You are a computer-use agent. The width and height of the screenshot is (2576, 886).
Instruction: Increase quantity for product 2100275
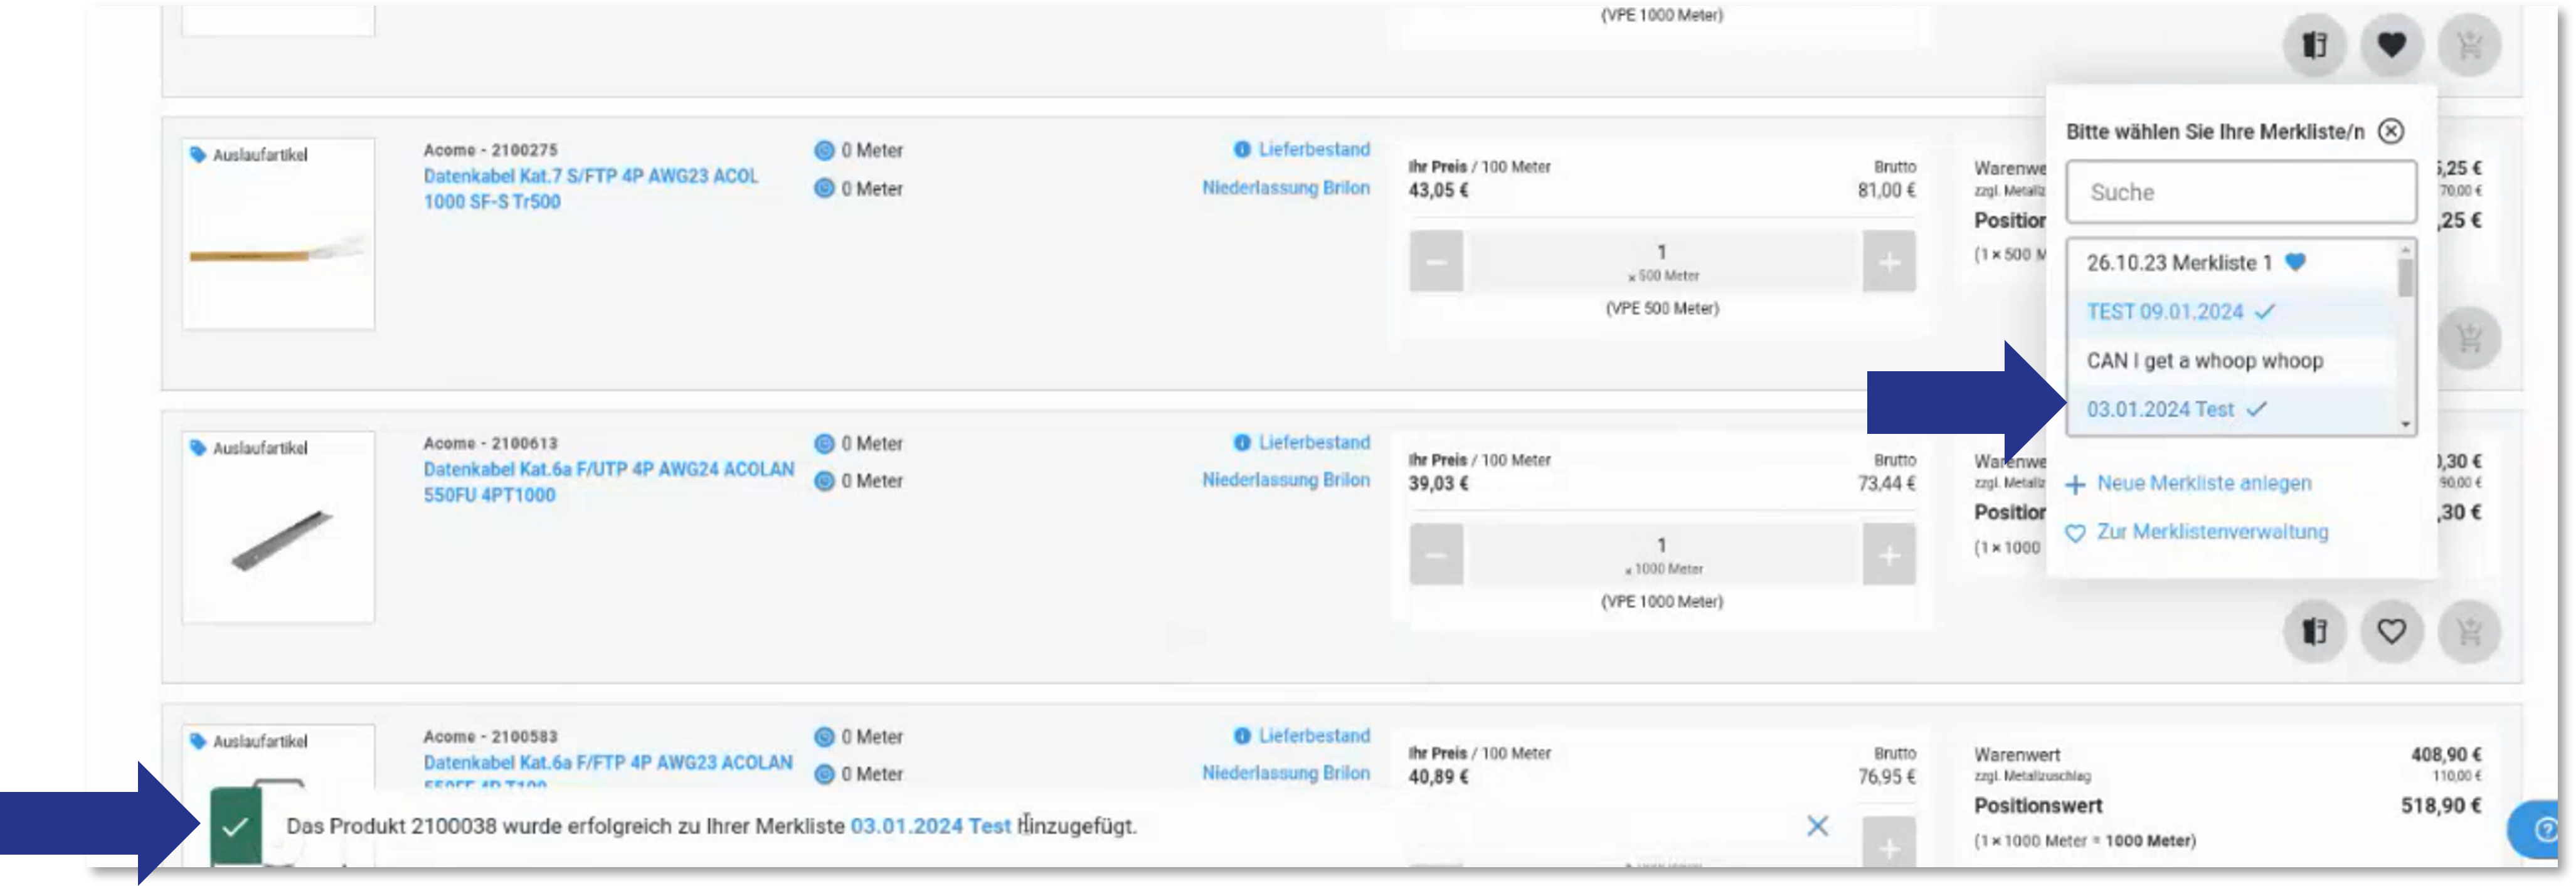[1888, 262]
